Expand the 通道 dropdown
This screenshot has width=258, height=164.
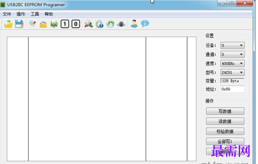232,55
